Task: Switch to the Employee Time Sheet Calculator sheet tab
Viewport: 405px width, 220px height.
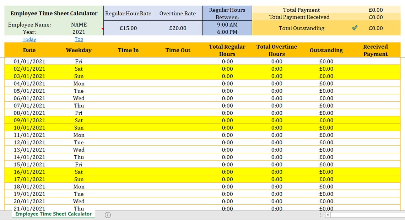Action: click(x=53, y=215)
